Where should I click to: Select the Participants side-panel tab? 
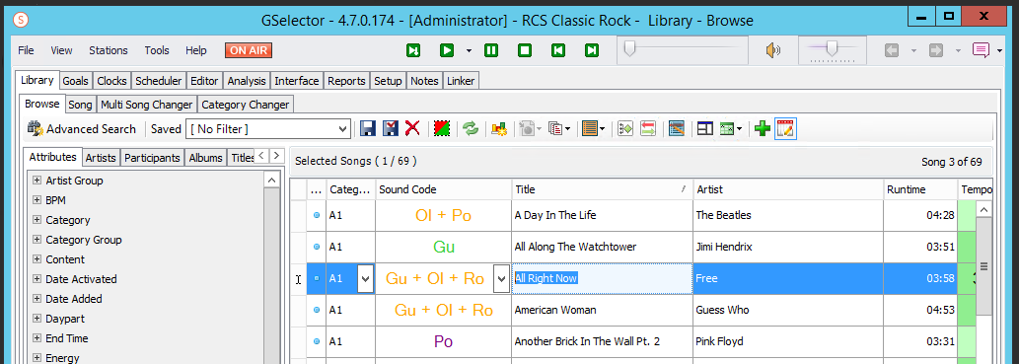[x=152, y=158]
